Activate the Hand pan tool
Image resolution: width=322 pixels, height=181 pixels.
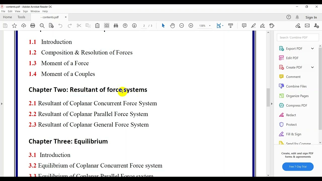coord(172,26)
